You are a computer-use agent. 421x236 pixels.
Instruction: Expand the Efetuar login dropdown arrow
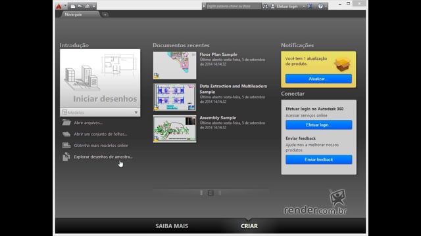pos(304,6)
